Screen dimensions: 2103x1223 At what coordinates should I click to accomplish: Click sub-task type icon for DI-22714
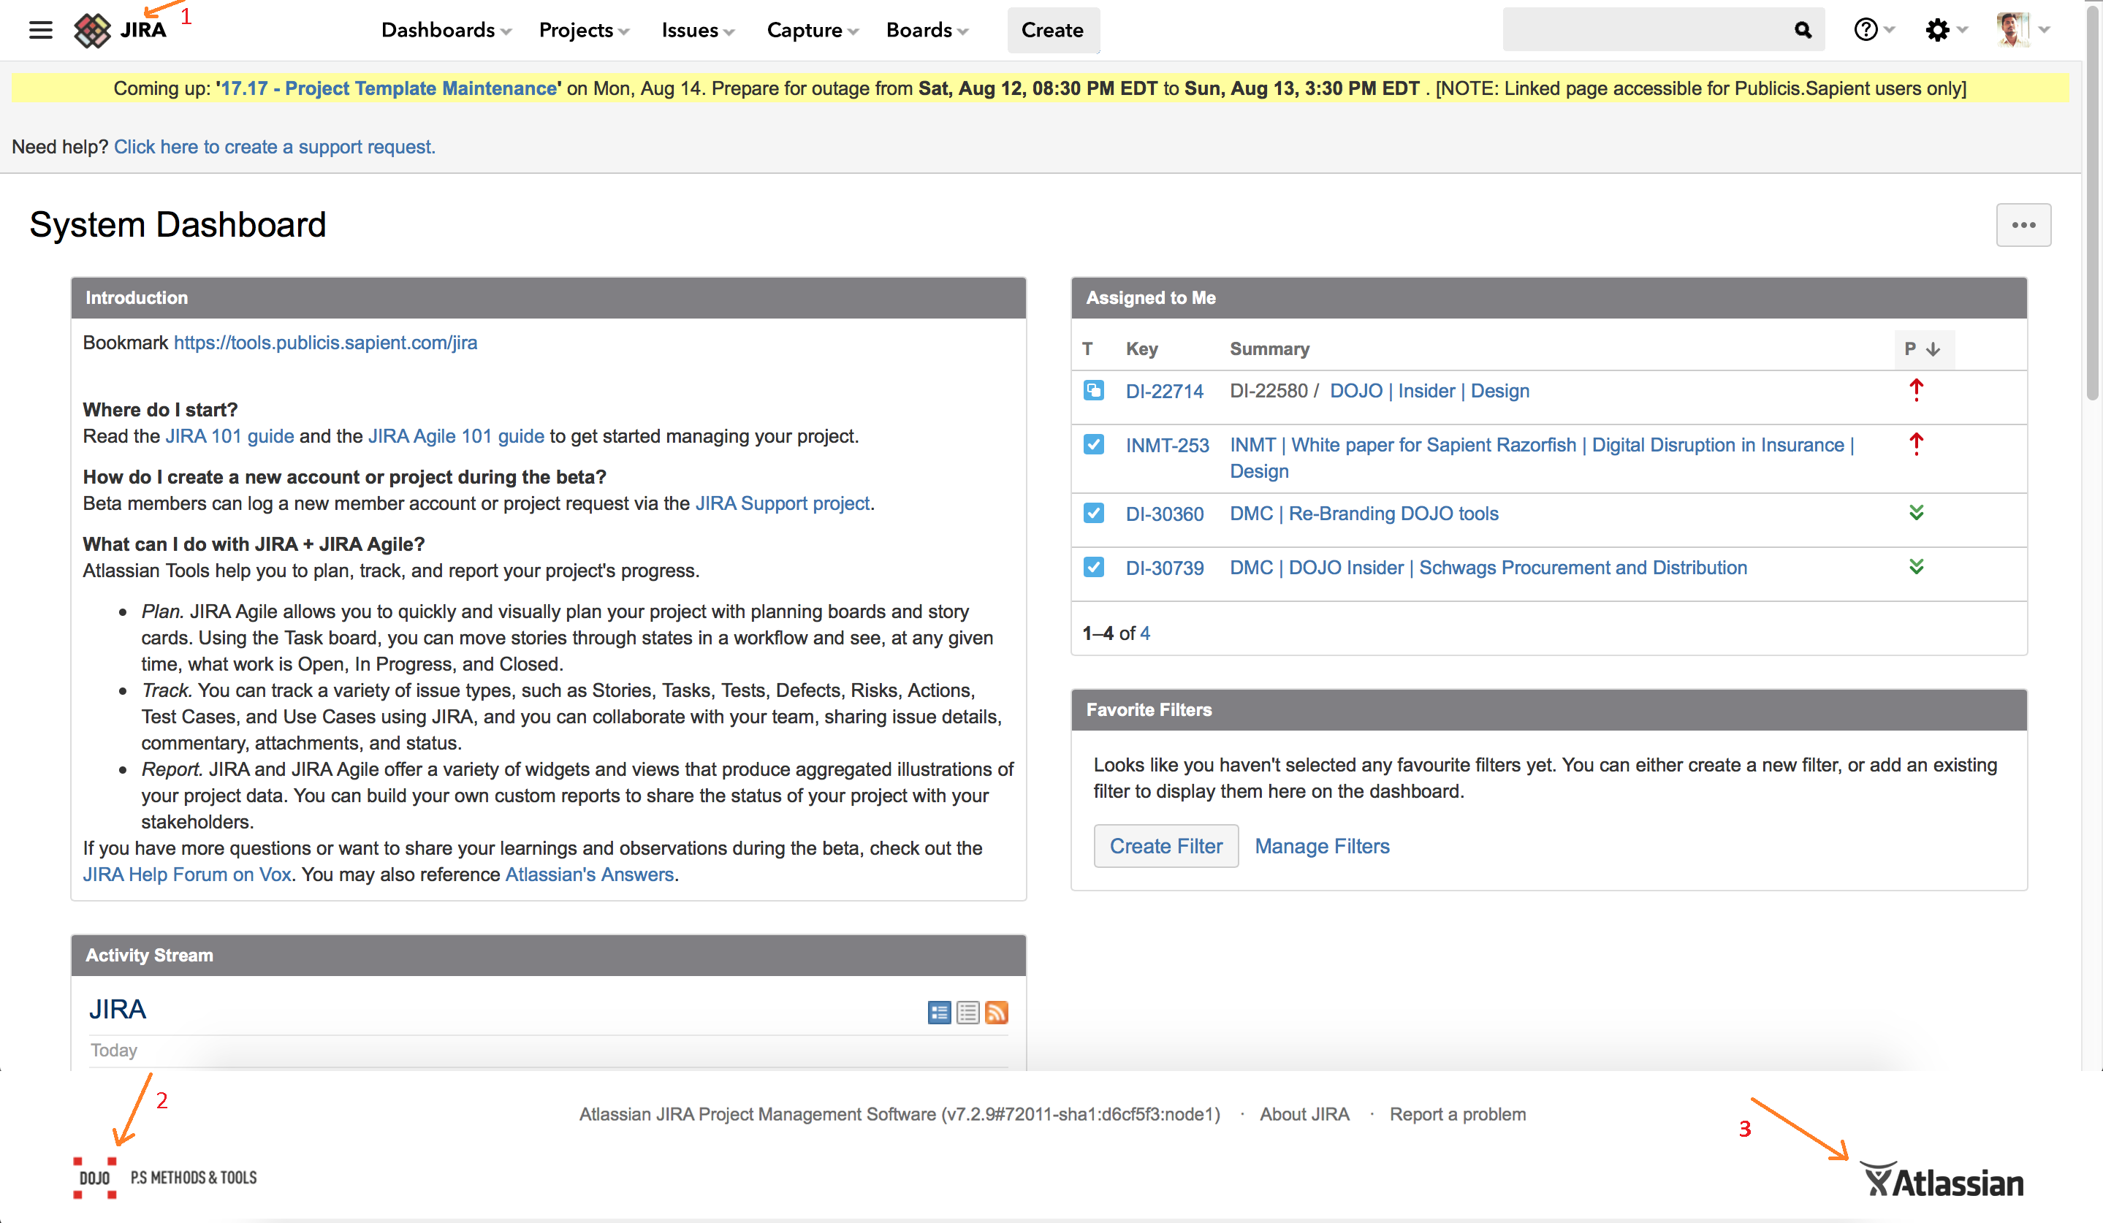coord(1093,390)
